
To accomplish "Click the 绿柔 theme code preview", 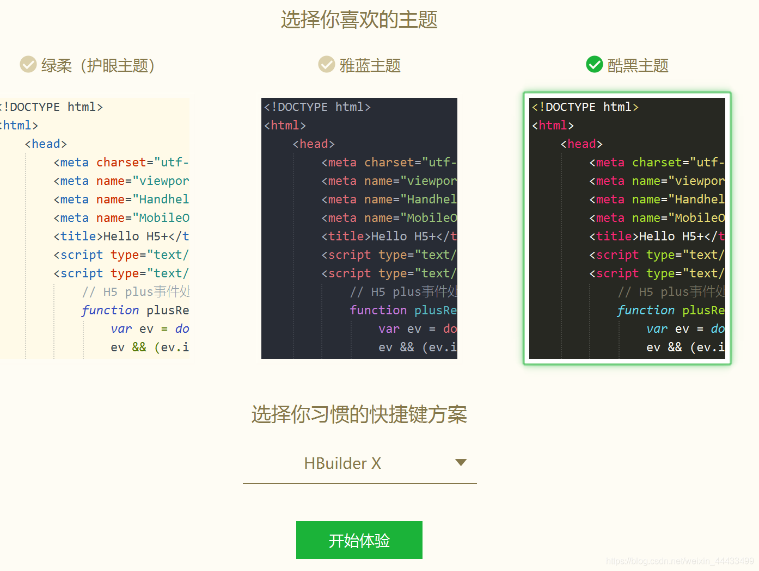I will (x=93, y=228).
